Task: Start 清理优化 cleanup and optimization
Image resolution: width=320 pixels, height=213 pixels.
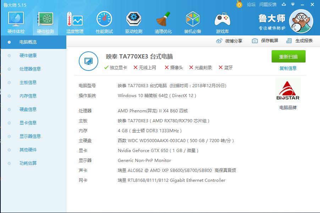Action: tap(163, 21)
